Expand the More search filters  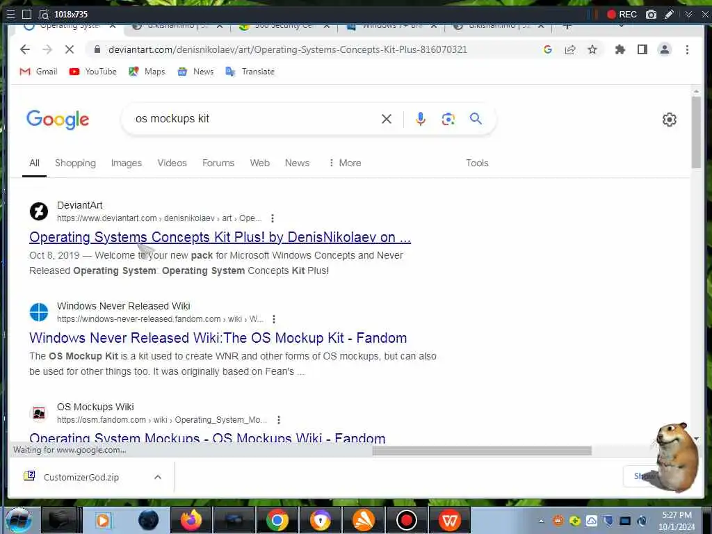tap(345, 163)
